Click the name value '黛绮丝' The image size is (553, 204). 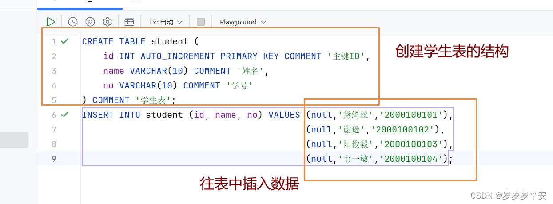358,115
